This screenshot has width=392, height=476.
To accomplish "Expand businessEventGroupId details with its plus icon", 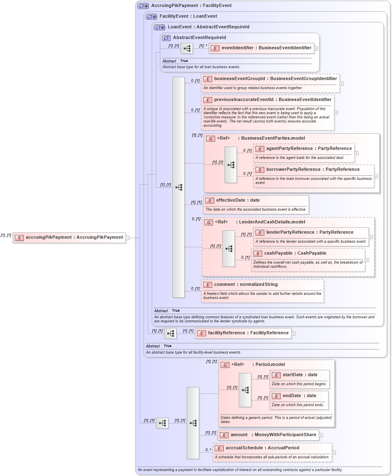I will tap(341, 83).
